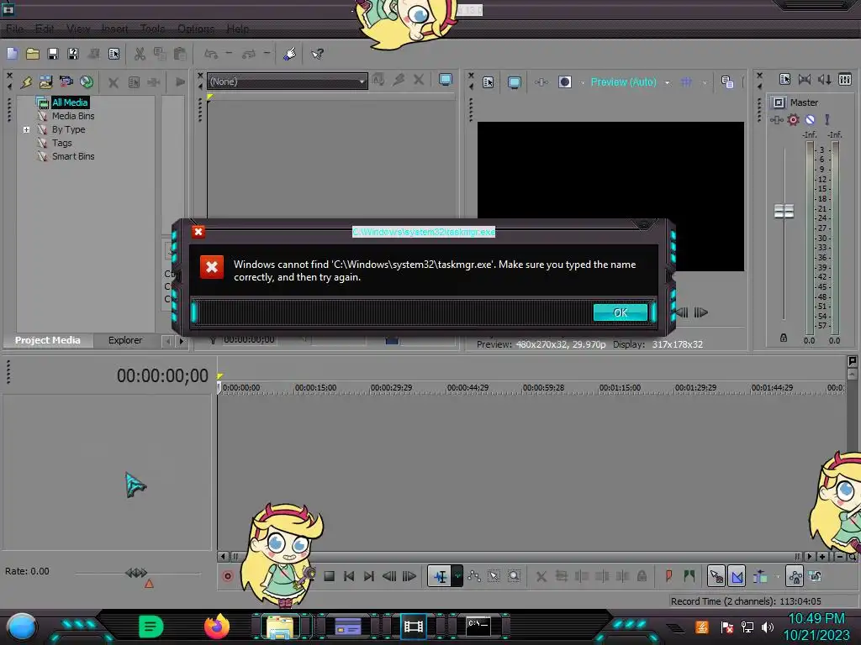Cut selection with the scissors icon
The width and height of the screenshot is (861, 645).
tap(140, 54)
